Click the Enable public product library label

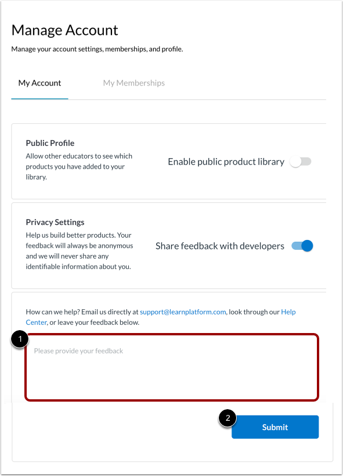point(226,162)
